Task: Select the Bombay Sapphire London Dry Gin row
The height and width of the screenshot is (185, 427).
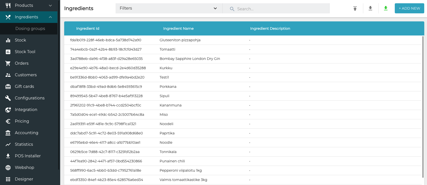Action: click(190, 59)
